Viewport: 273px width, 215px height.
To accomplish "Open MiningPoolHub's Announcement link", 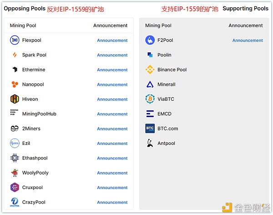I will tap(112, 114).
